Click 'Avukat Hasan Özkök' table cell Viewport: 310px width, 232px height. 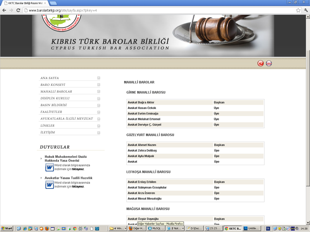170,108
